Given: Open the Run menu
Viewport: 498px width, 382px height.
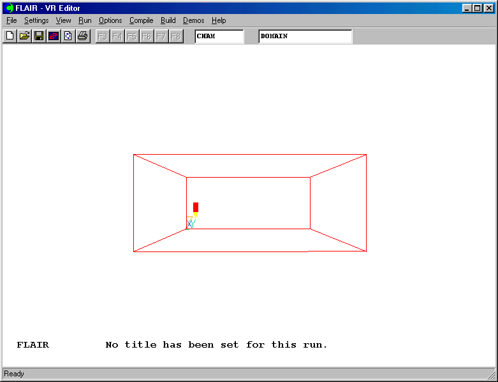Looking at the screenshot, I should click(85, 20).
